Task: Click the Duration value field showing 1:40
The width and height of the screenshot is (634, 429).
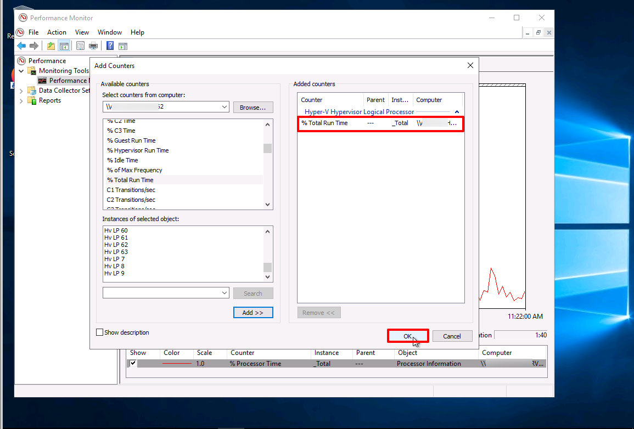Action: click(521, 335)
